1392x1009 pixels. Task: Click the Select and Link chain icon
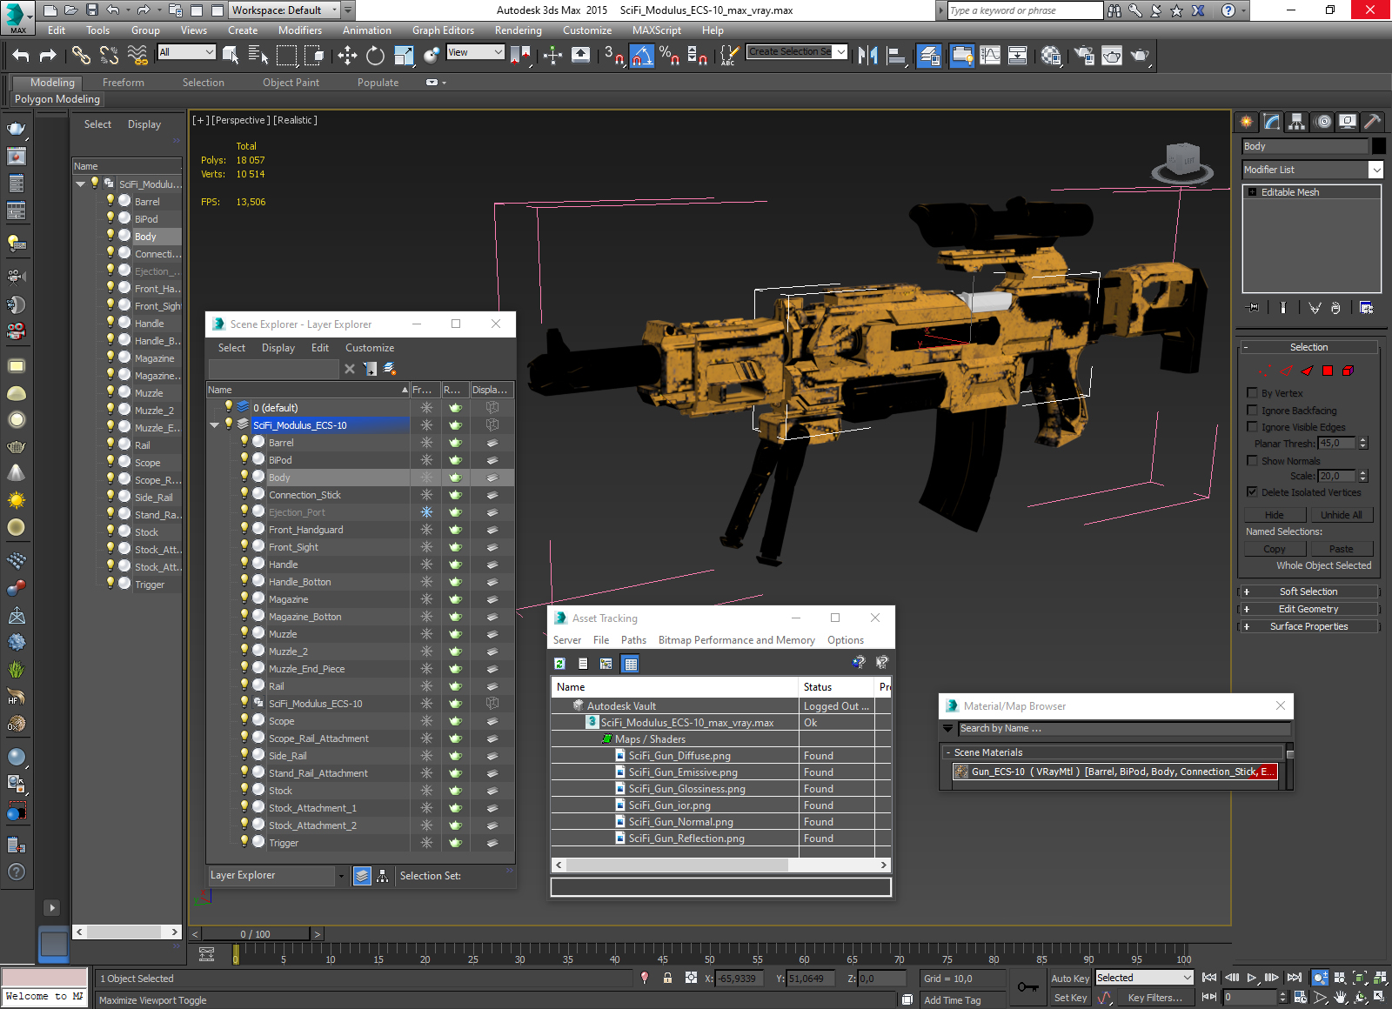(81, 56)
